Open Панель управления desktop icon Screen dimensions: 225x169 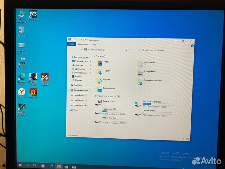click(x=22, y=46)
